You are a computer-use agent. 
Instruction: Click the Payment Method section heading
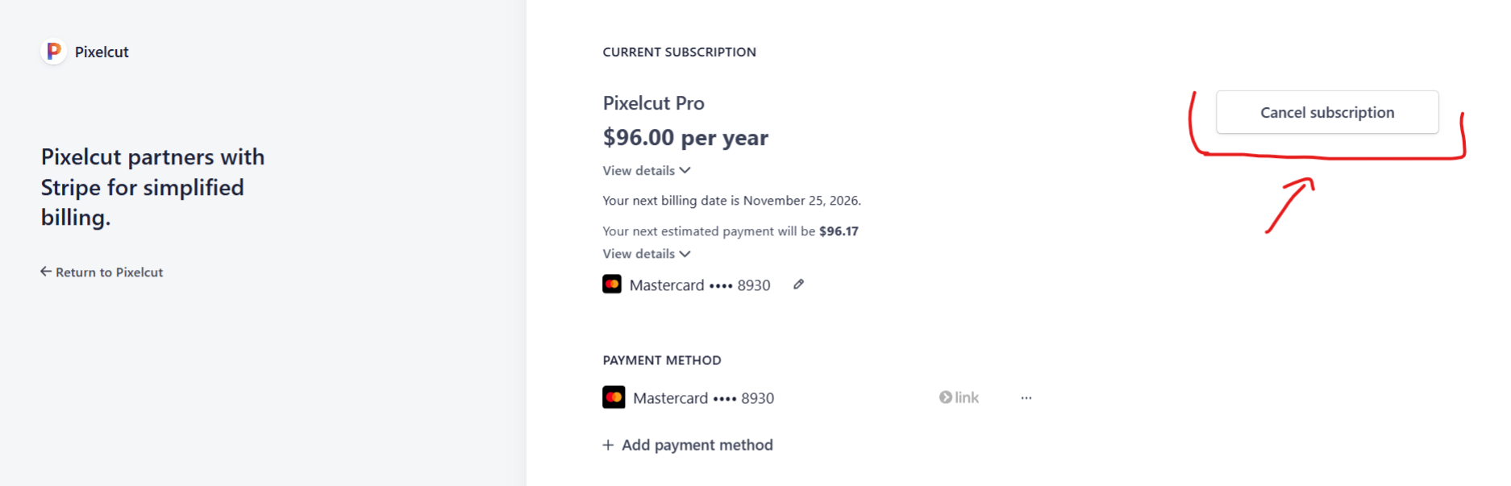(x=661, y=360)
